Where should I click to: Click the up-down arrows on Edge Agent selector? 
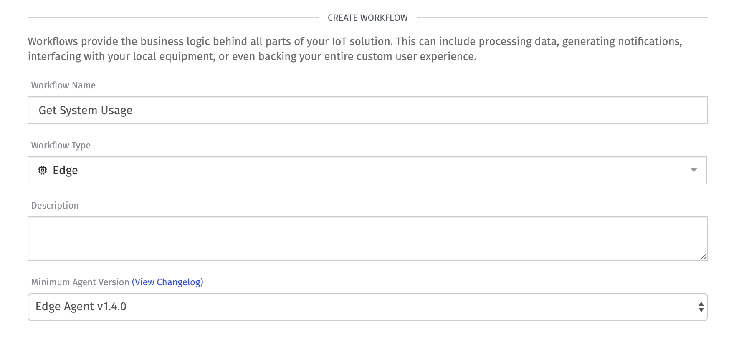click(701, 307)
